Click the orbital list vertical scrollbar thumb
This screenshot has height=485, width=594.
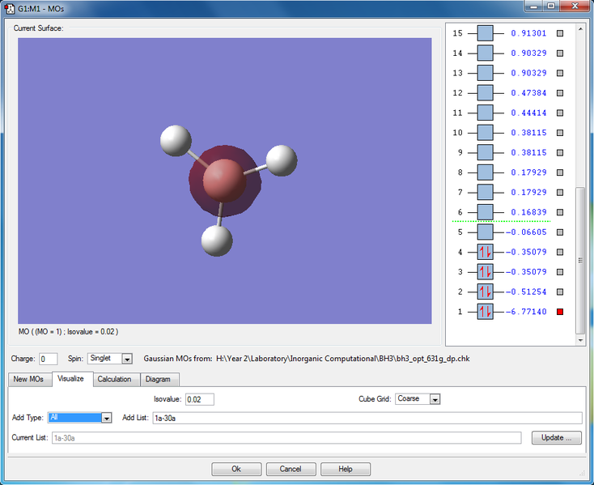coord(580,260)
